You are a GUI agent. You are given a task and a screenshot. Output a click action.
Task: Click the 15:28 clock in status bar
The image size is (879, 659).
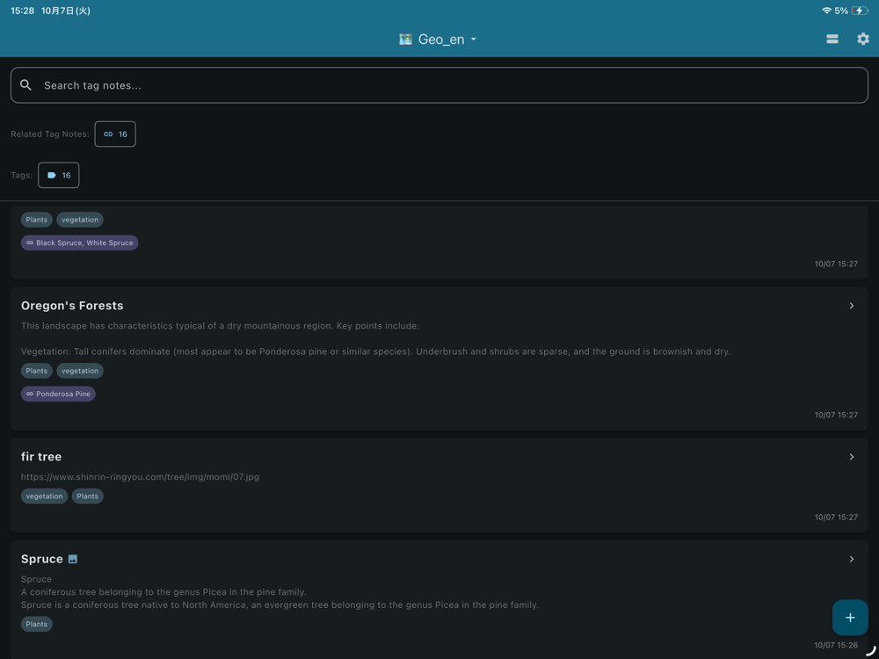pyautogui.click(x=23, y=11)
